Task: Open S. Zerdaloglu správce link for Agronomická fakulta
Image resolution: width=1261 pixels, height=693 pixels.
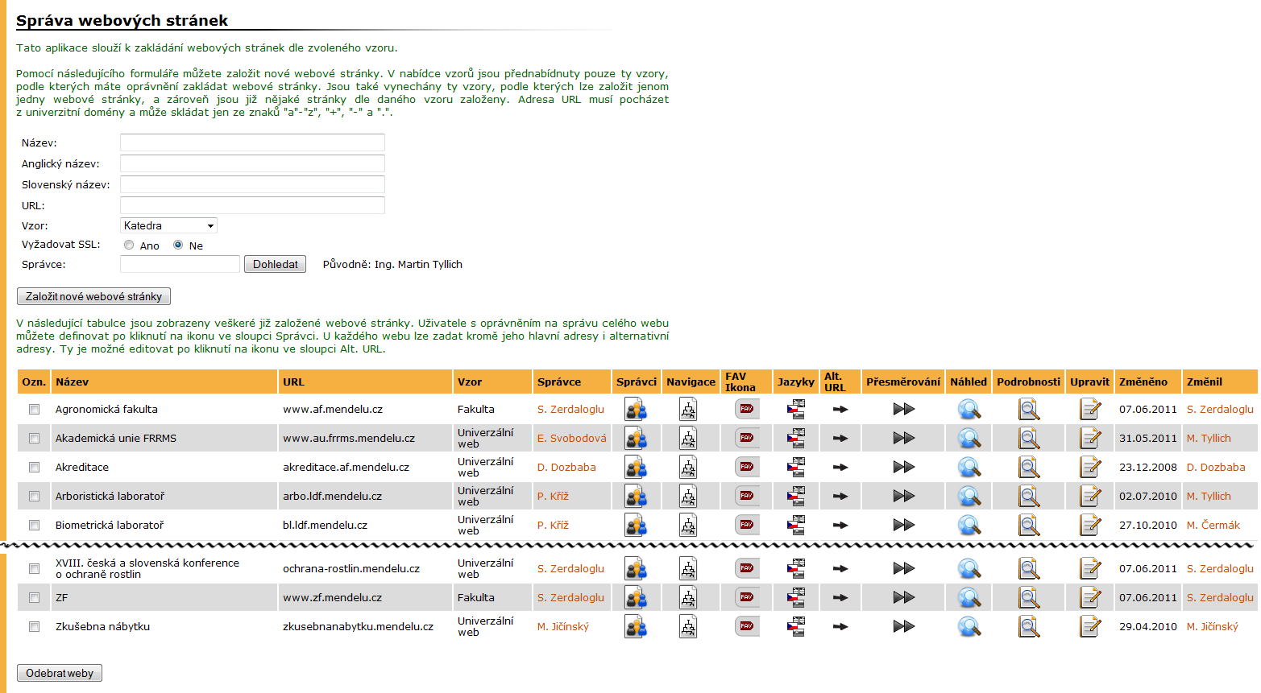Action: pos(570,410)
